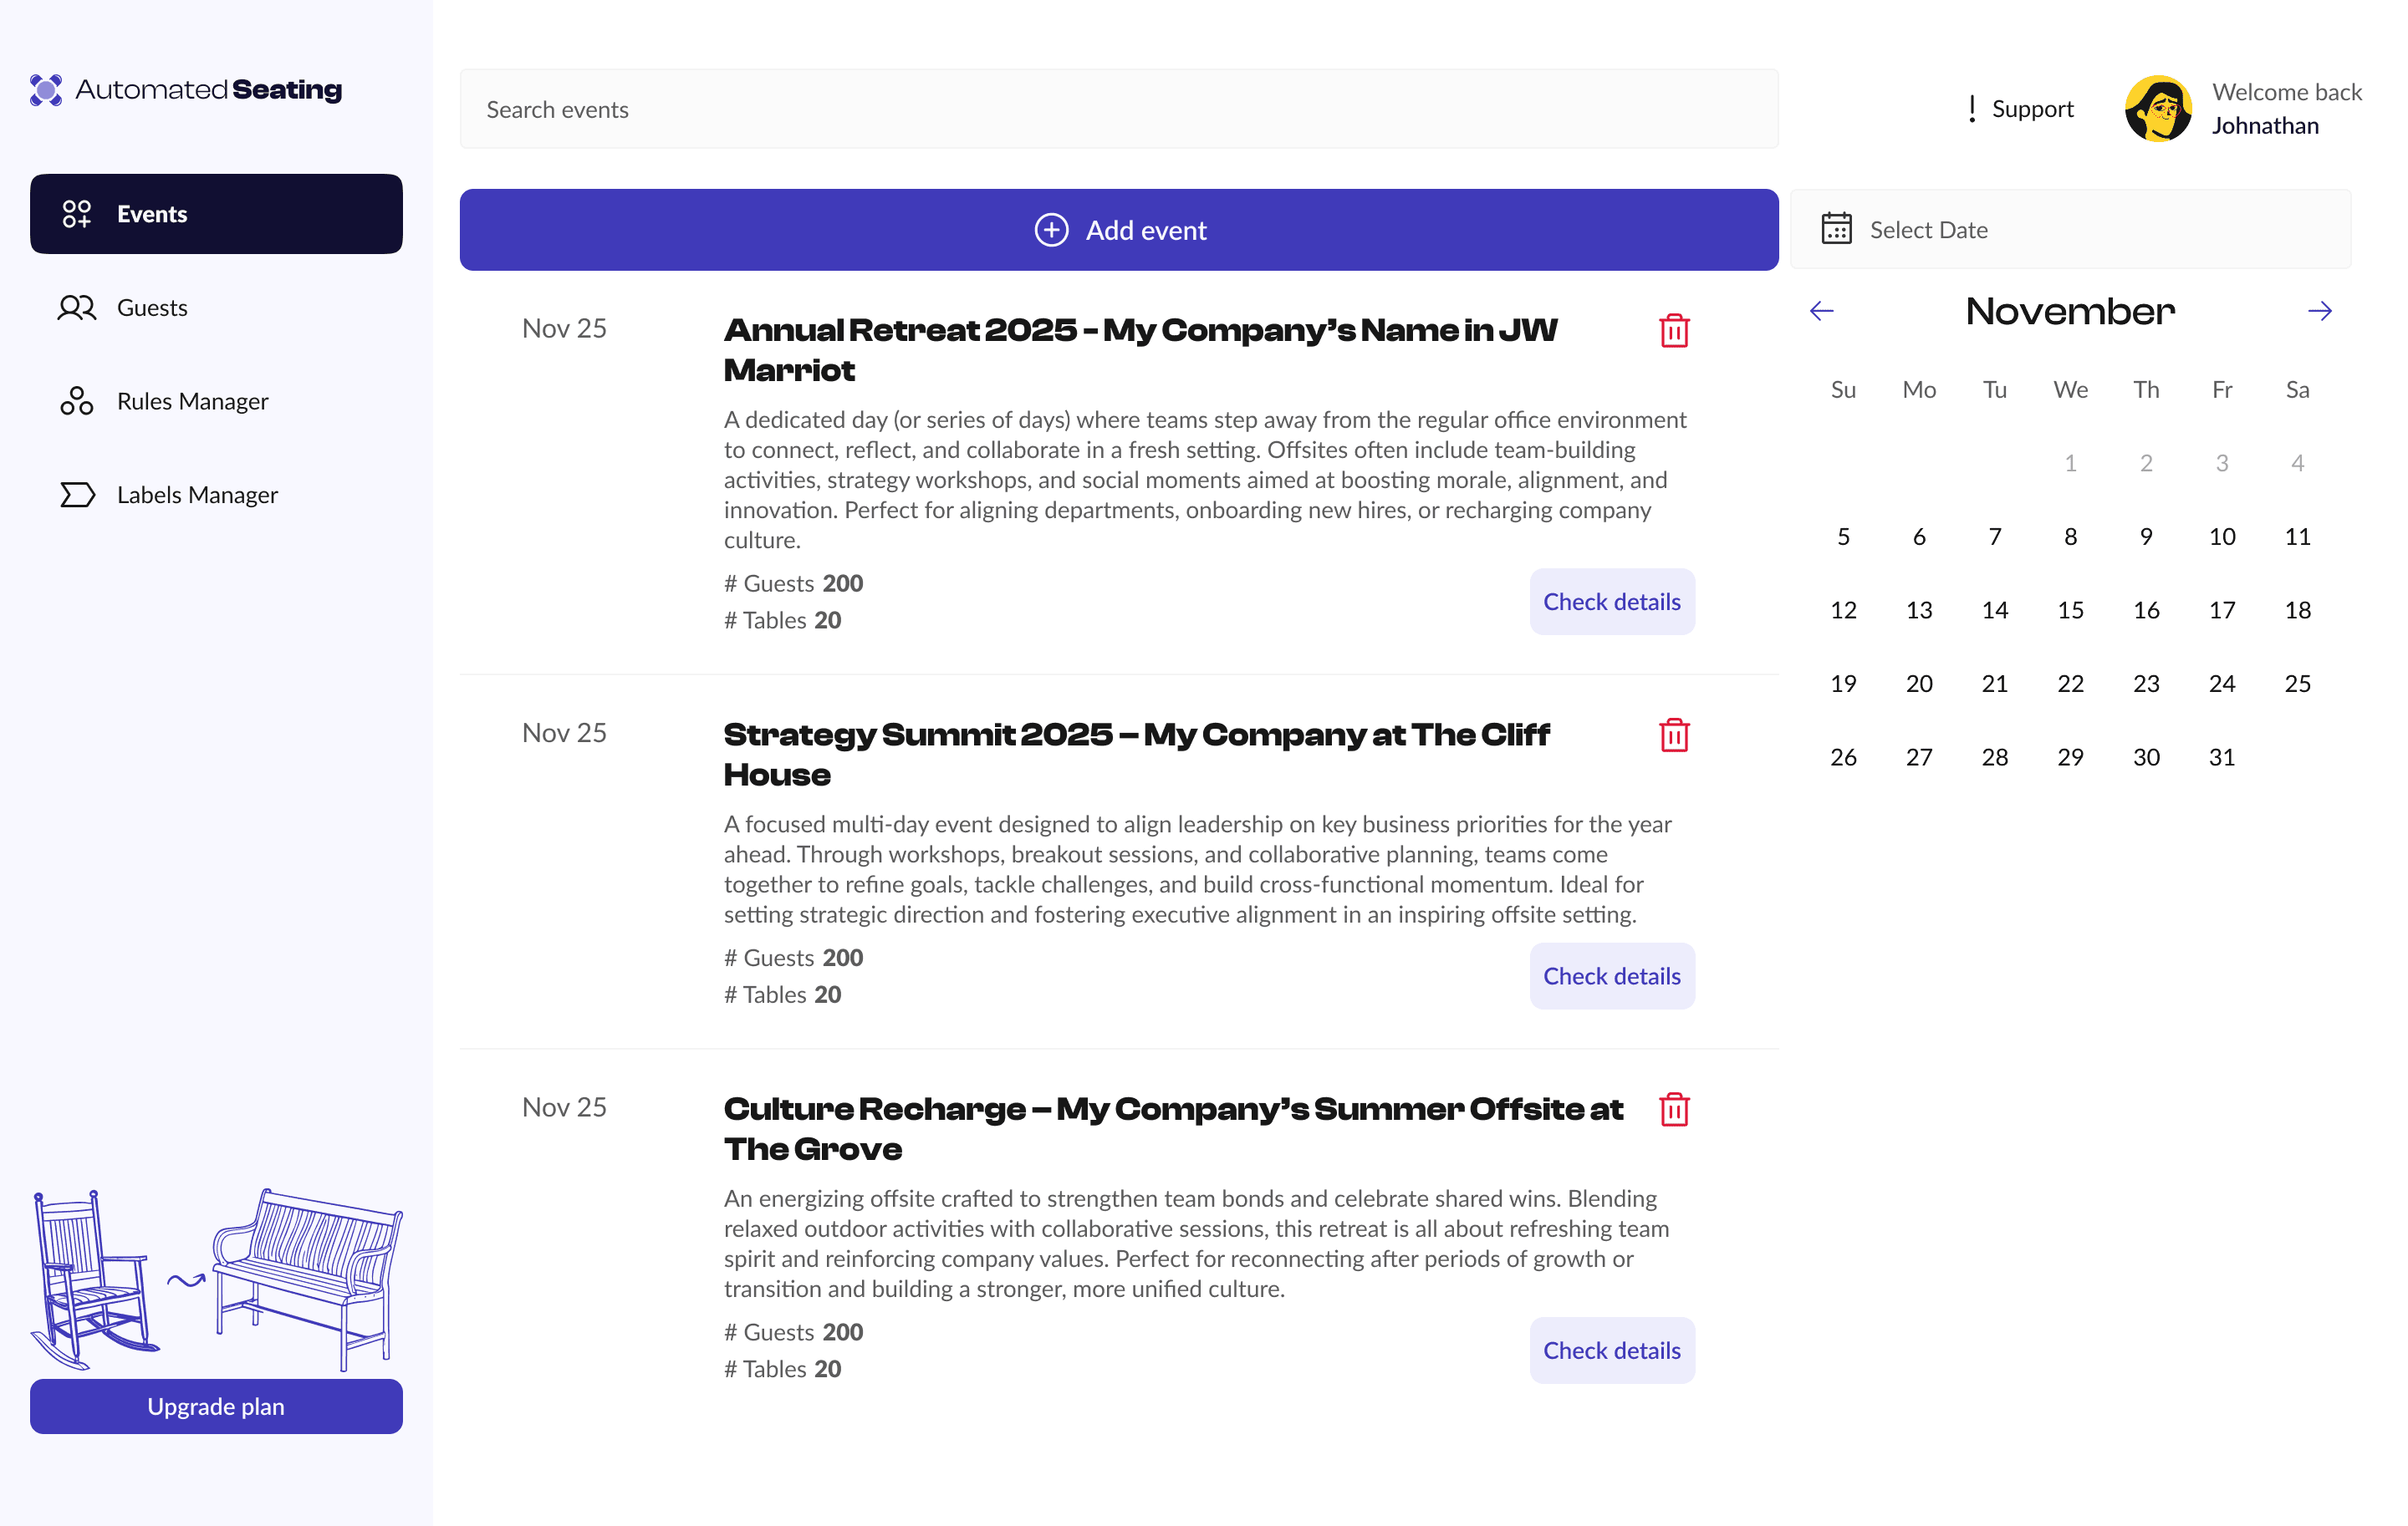Delete the Annual Retreat 2025 event
2408x1526 pixels.
1673,331
